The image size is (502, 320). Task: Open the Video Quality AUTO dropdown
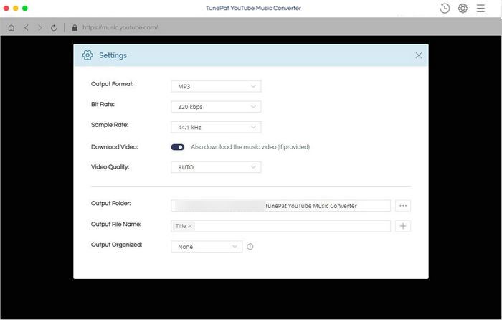pos(216,167)
